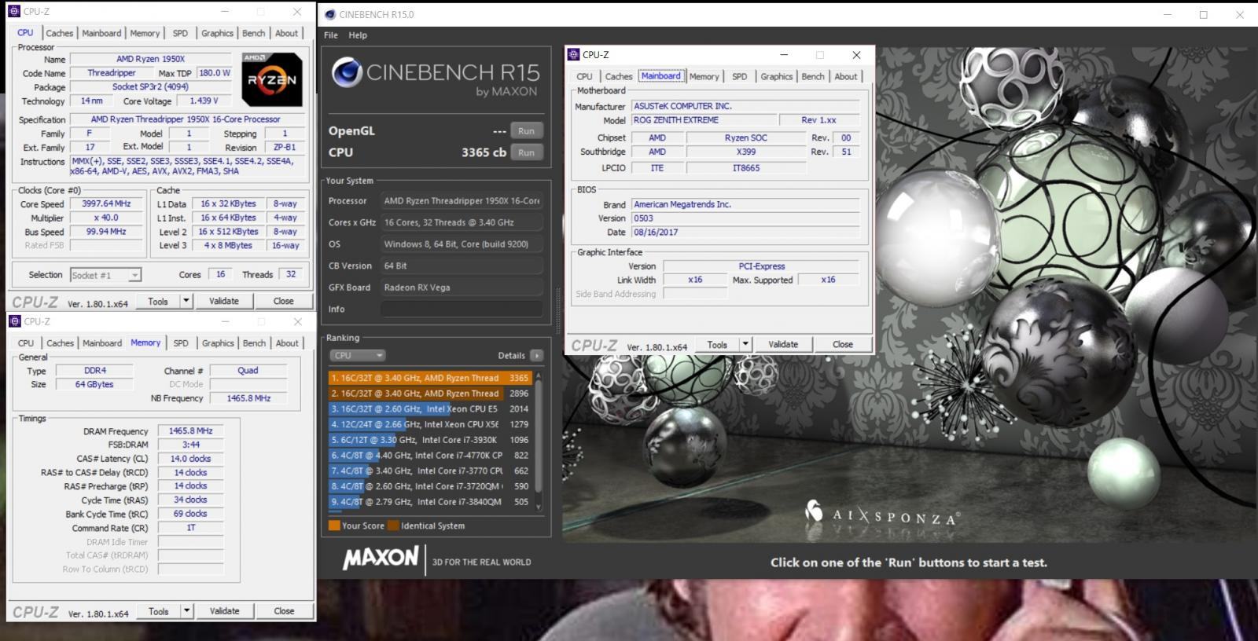Click the Info input field in Your System
This screenshot has width=1258, height=641.
pyautogui.click(x=462, y=309)
